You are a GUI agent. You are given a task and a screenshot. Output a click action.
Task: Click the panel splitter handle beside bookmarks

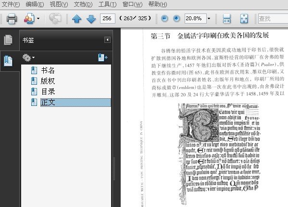pos(114,168)
